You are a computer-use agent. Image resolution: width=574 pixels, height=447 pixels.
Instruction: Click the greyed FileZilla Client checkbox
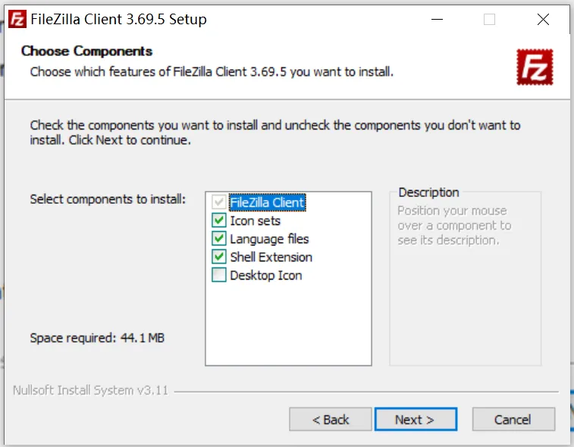(x=219, y=202)
